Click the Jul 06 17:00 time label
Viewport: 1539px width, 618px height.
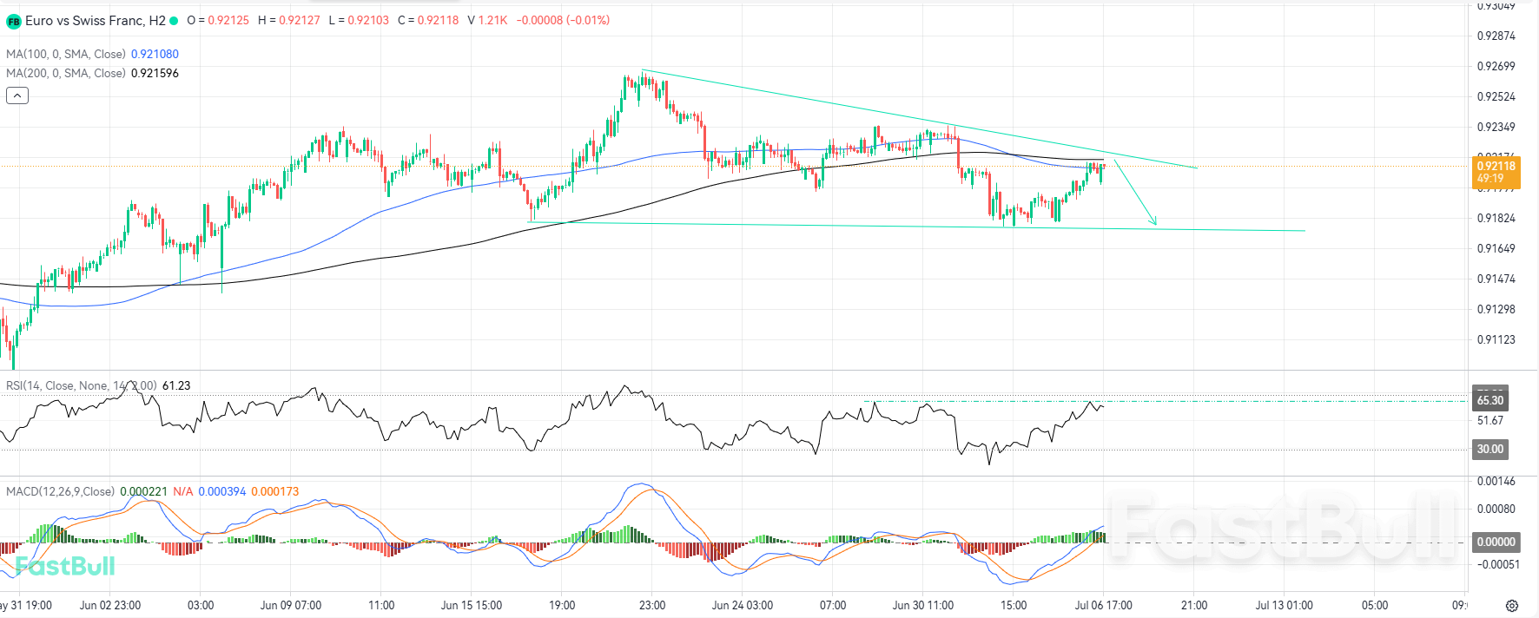pos(1103,605)
